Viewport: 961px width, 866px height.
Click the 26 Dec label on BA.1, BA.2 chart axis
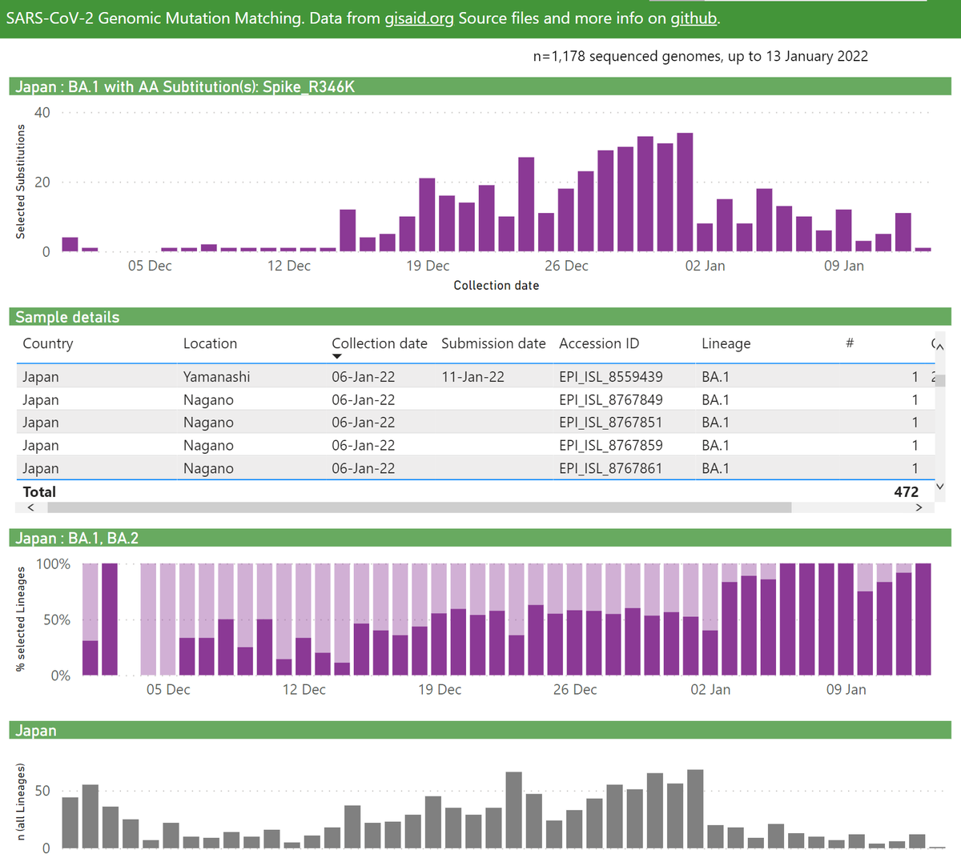click(575, 689)
